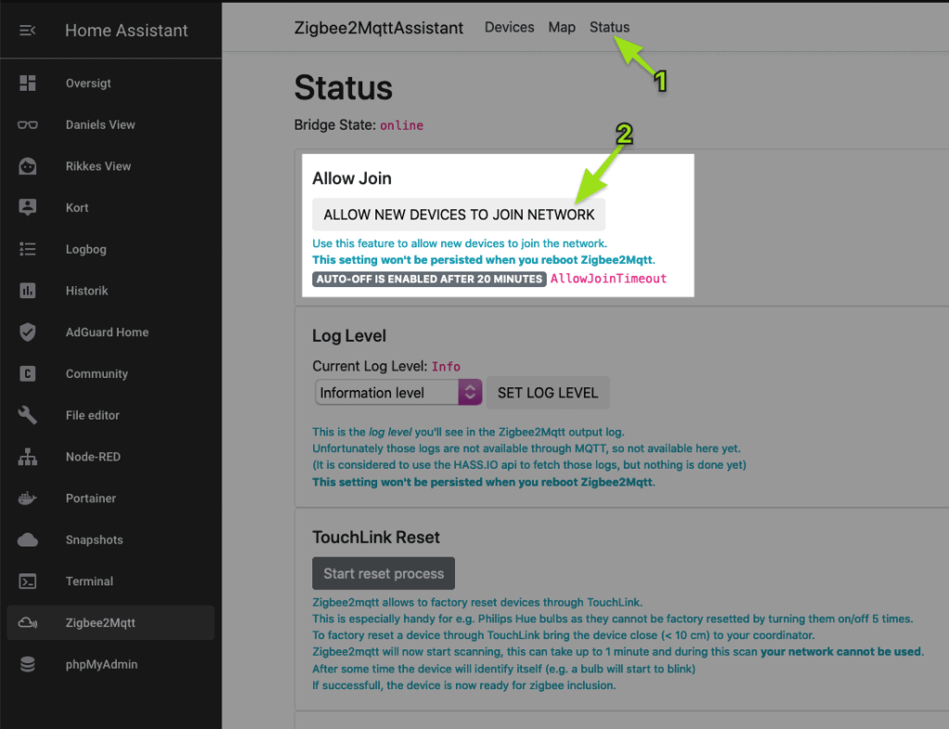Click the face icon for Rikkes View
This screenshot has width=949, height=729.
(x=27, y=166)
